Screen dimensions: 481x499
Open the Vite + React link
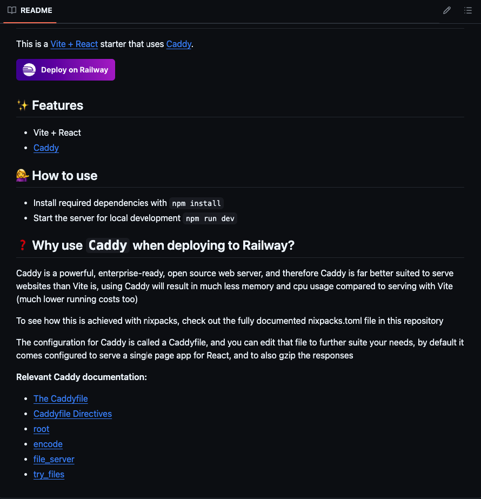pyautogui.click(x=74, y=44)
